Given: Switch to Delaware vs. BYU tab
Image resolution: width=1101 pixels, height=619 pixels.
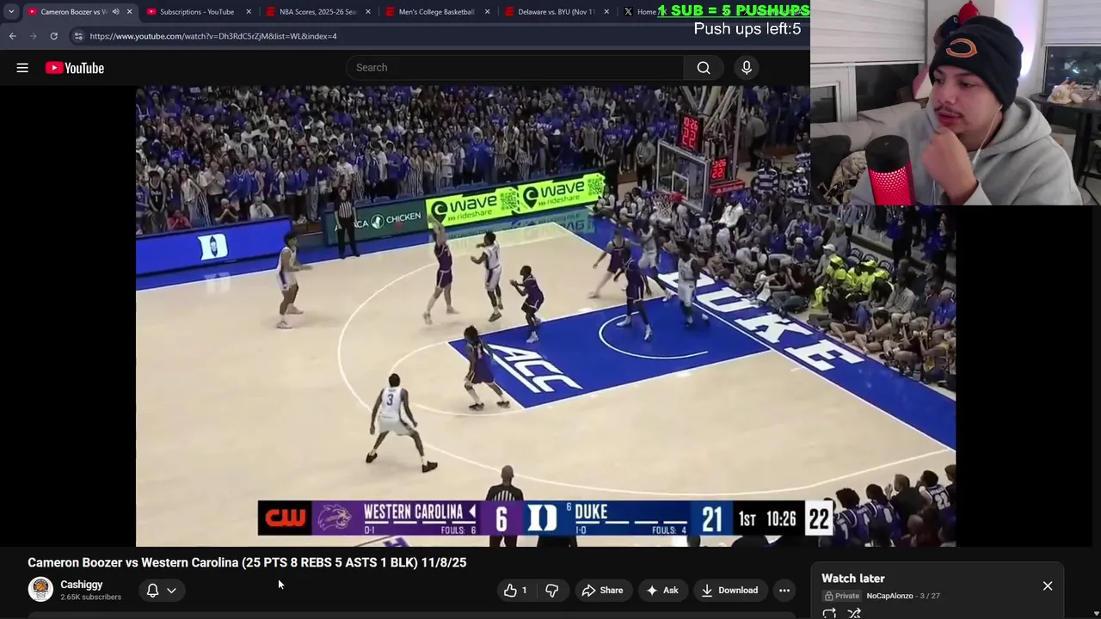Looking at the screenshot, I should point(556,12).
